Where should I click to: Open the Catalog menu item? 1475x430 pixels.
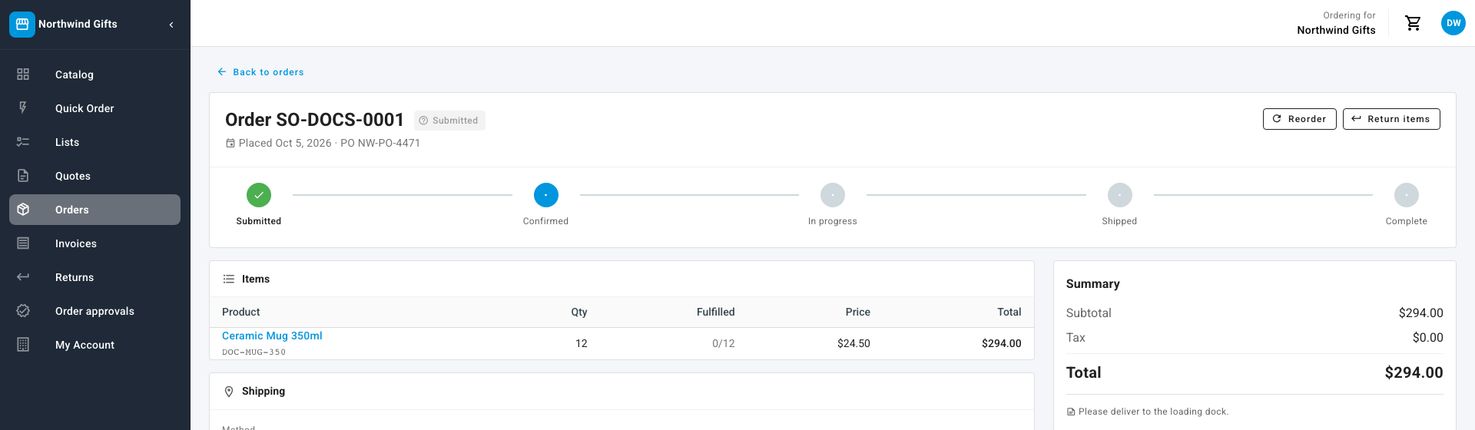pyautogui.click(x=94, y=74)
